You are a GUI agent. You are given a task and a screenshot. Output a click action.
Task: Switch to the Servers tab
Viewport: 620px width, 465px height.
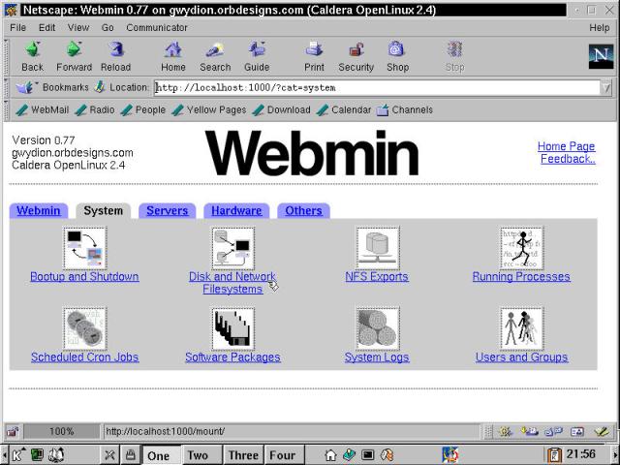click(167, 210)
